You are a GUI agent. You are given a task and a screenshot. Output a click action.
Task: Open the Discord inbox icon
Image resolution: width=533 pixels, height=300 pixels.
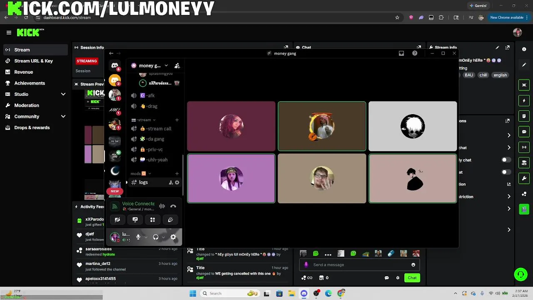pyautogui.click(x=401, y=53)
